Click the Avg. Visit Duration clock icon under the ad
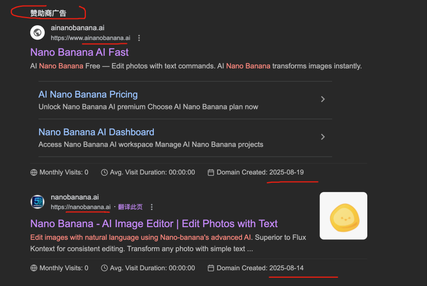427x286 pixels. [x=104, y=172]
